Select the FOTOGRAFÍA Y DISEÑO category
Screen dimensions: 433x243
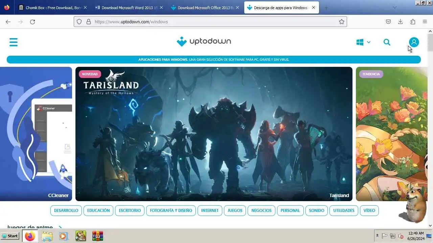pyautogui.click(x=171, y=210)
